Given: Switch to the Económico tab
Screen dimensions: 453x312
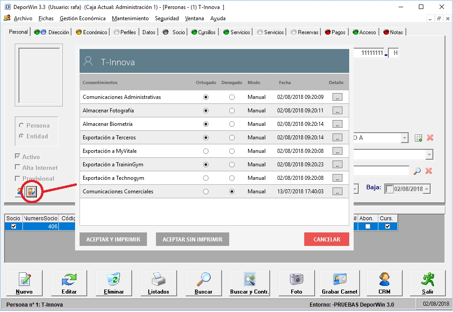Looking at the screenshot, I should [91, 32].
